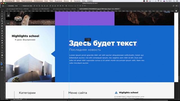Click the volume icon in menu bar
Screen dimensions: 180x101
[161, 1]
